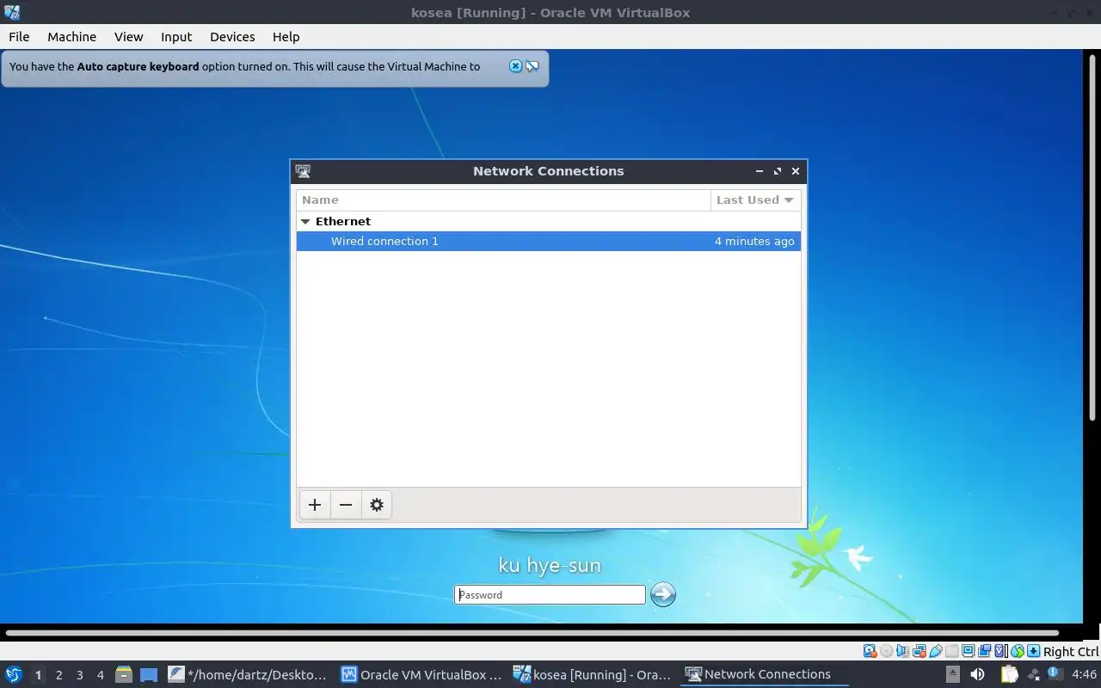Select Wired connection 1 row
Viewport: 1101px width, 688px height.
point(549,242)
